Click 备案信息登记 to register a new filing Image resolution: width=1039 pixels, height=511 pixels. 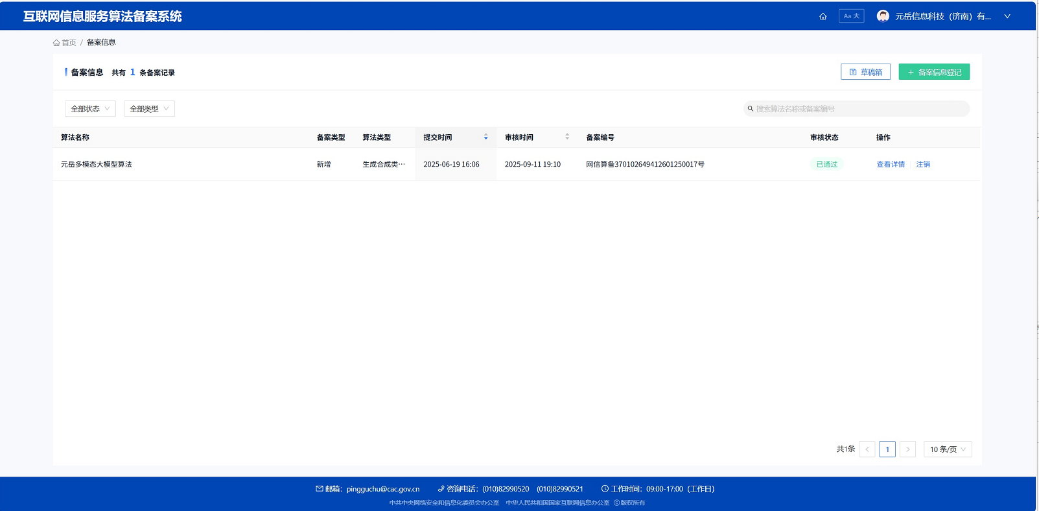933,72
